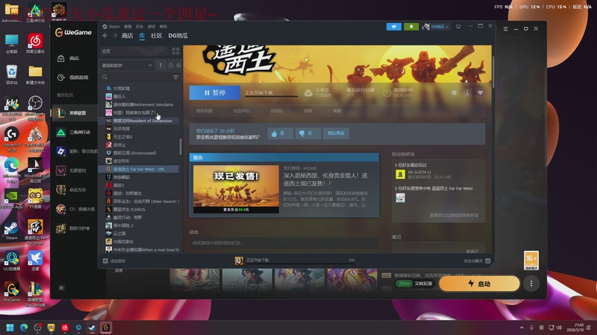Click the bottom download progress bar
Viewport: 597px width, 335px height.
point(296,261)
